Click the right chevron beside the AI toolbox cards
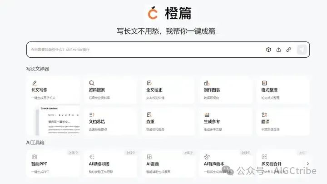Screen dimensions: 327x184 pyautogui.click(x=308, y=164)
